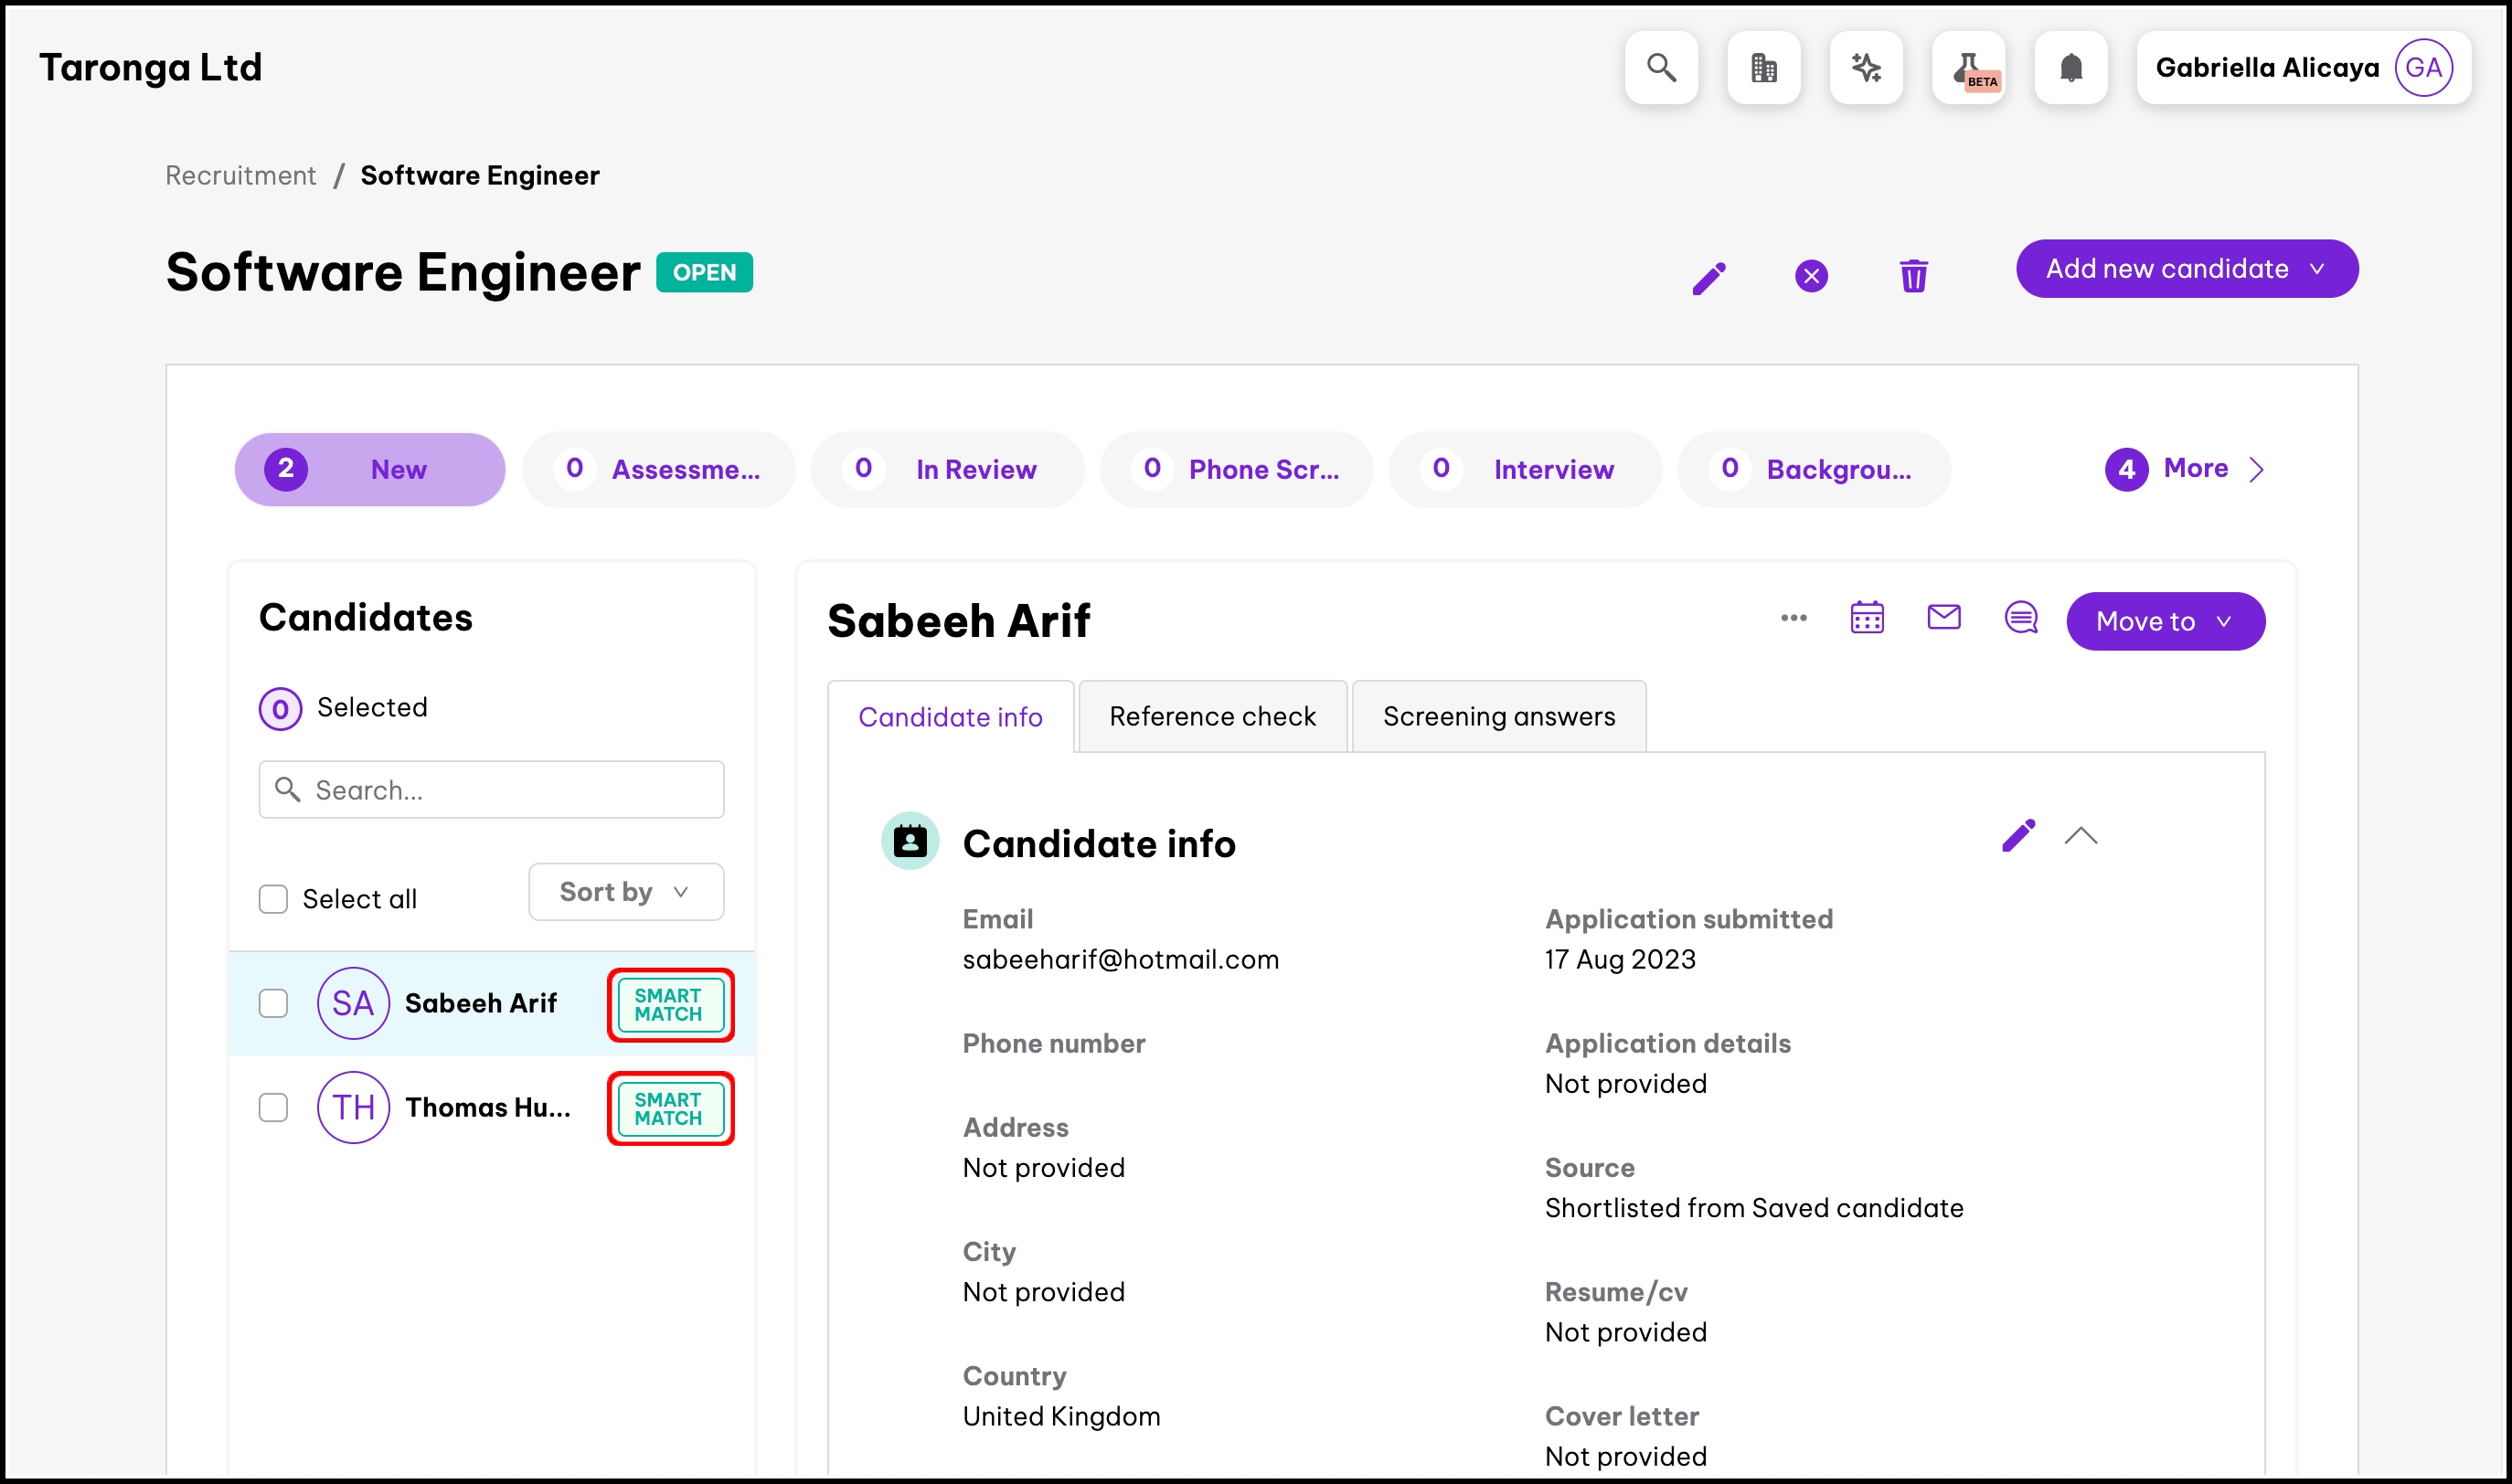Select the New stage pill

click(370, 469)
